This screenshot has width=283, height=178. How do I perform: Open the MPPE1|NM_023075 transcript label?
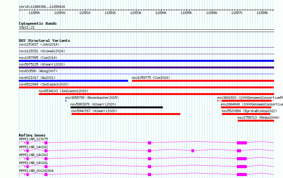click(34, 139)
